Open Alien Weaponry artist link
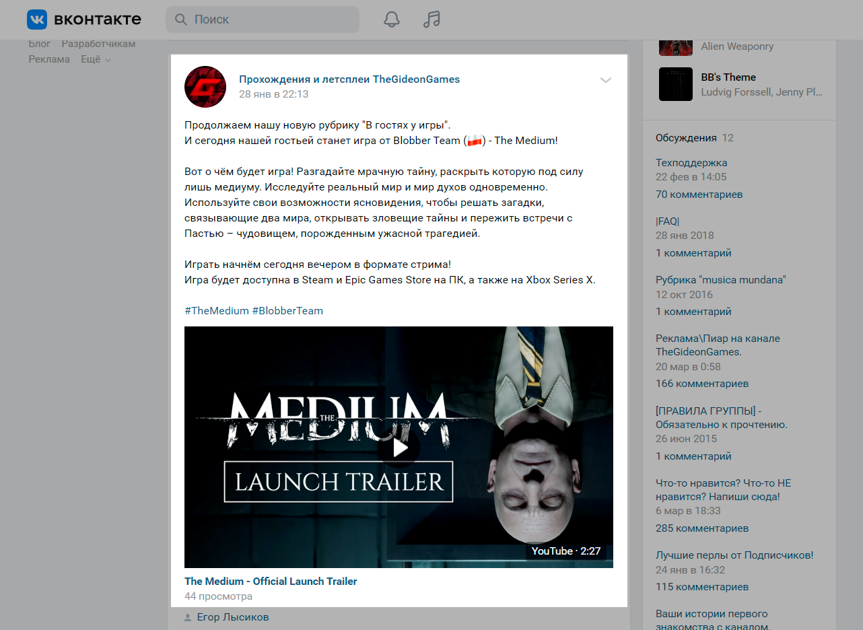 pos(737,46)
